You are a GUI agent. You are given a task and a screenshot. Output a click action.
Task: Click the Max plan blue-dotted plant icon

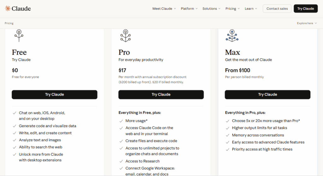232,36
